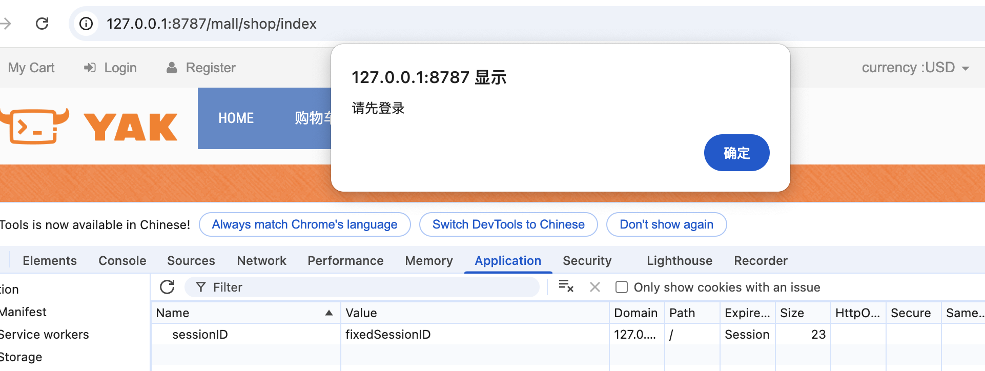Image resolution: width=985 pixels, height=371 pixels.
Task: Click inside the cookie Filter field
Action: point(369,287)
